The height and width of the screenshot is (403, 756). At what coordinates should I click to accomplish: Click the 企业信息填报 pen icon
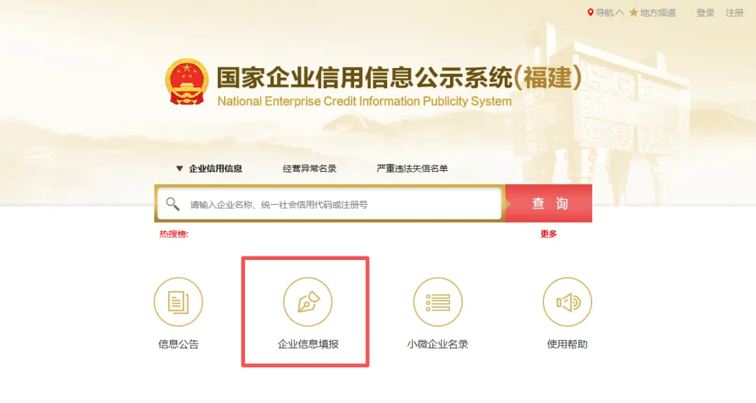tap(308, 302)
